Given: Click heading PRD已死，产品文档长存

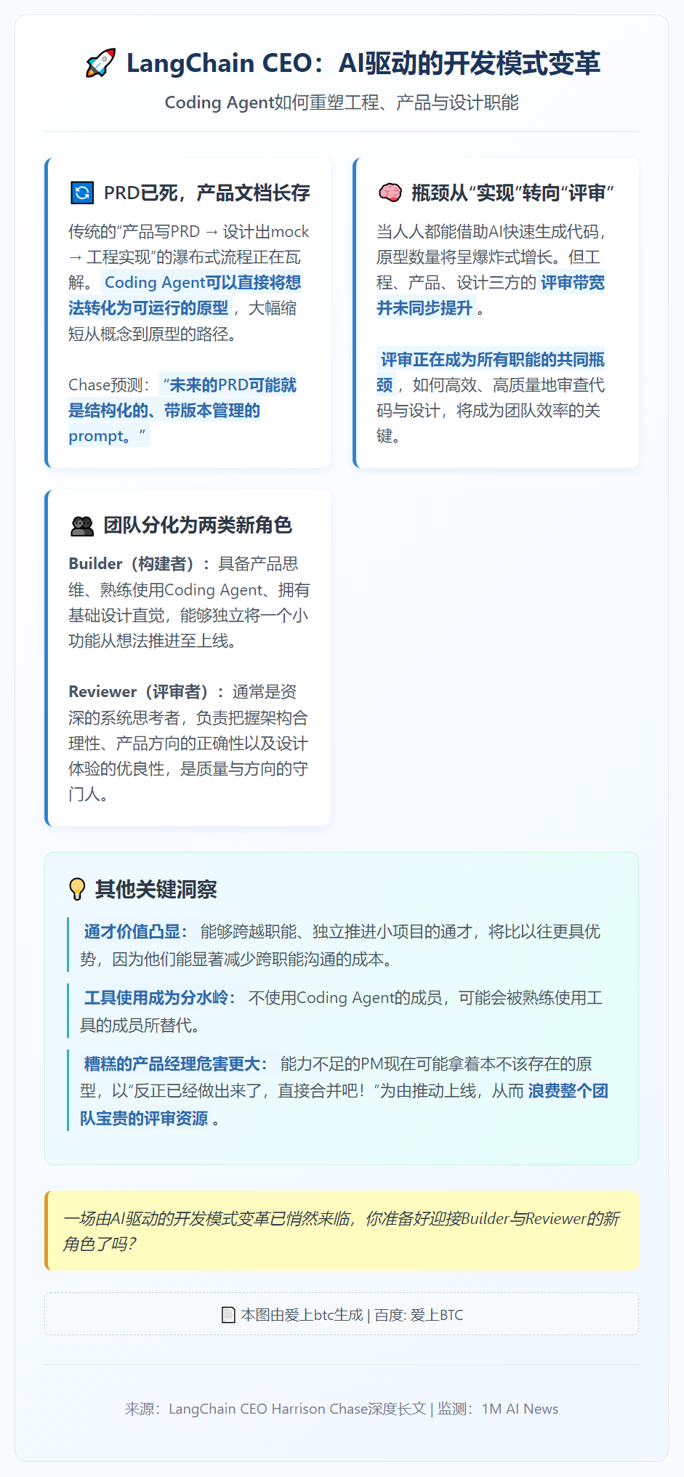Looking at the screenshot, I should (x=206, y=193).
